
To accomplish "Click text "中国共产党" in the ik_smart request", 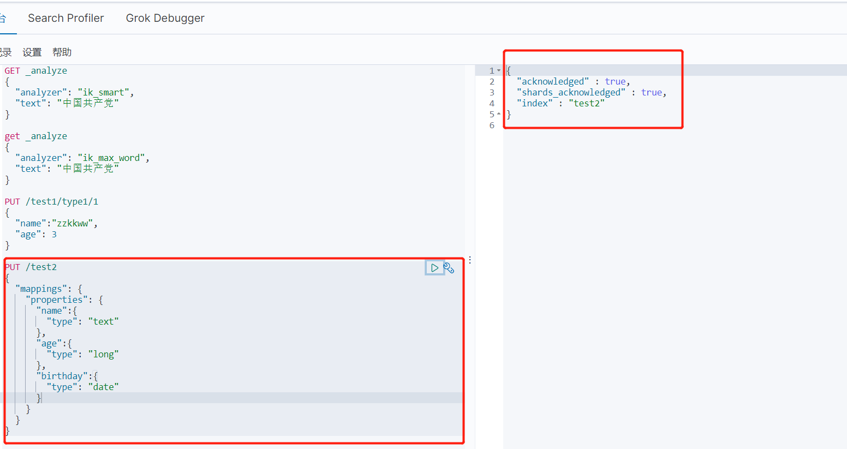I will pyautogui.click(x=88, y=103).
